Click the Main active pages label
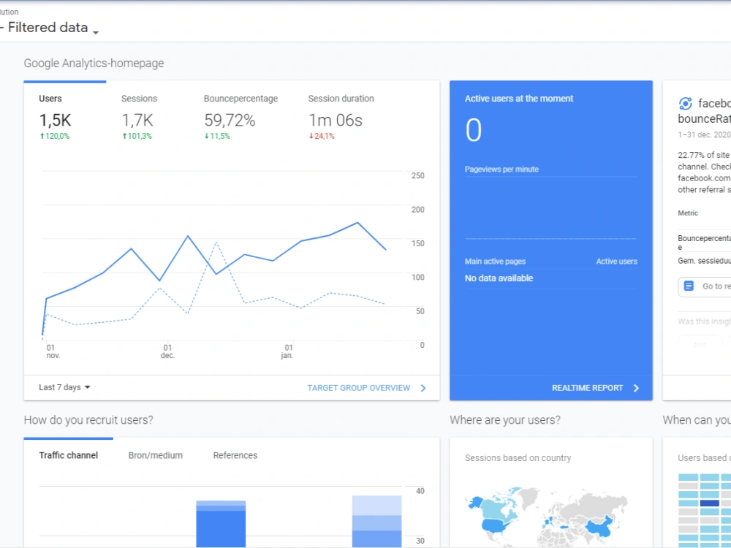 [x=495, y=262]
